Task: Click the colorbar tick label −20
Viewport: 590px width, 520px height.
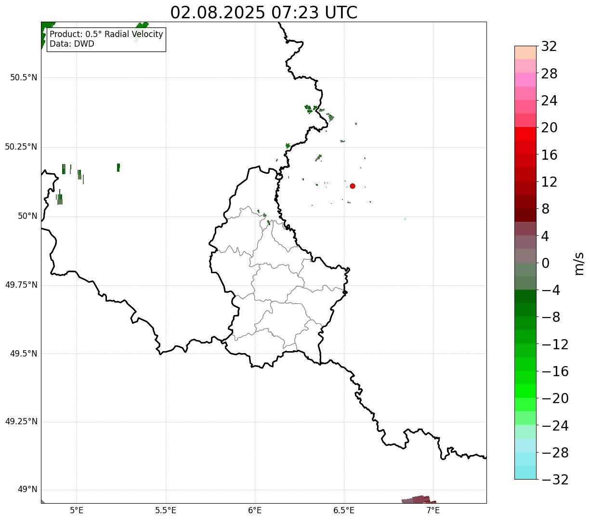Action: click(555, 398)
